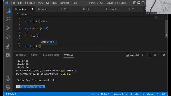Add a new terminal with plus icon
Screen dimensions: 171x96
tap(142, 55)
